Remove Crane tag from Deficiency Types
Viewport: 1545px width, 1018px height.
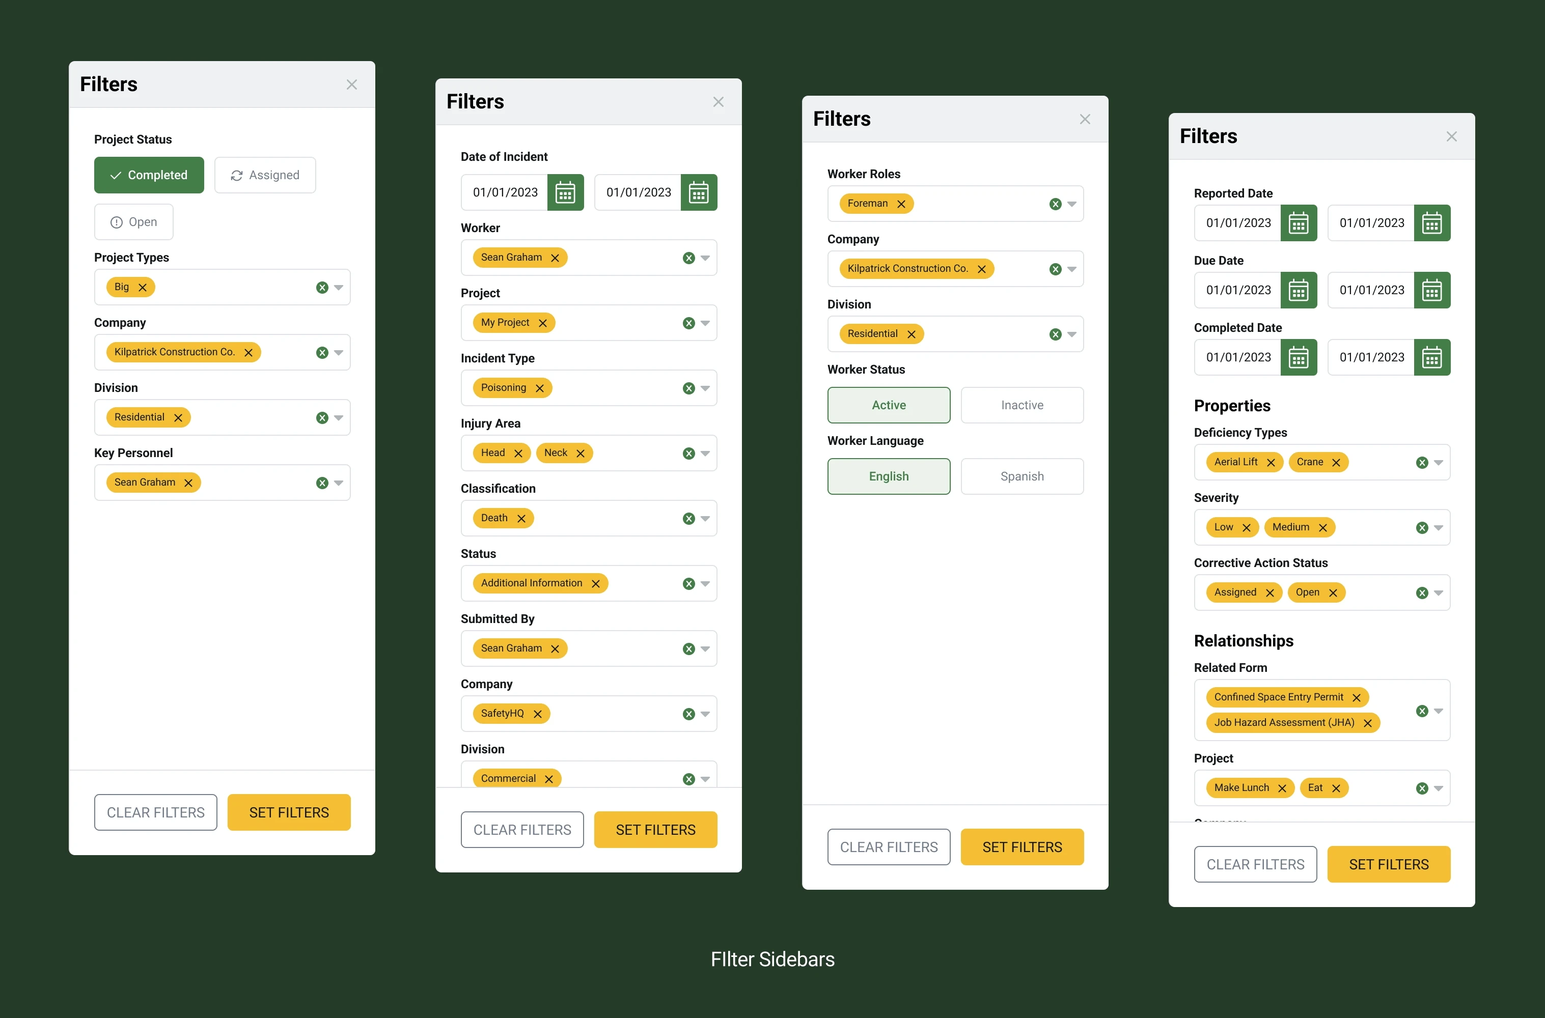point(1336,462)
